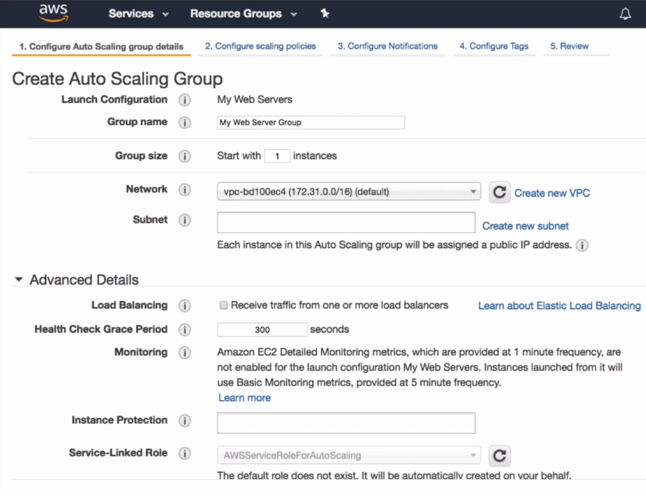The image size is (646, 497).
Task: Click refresh icon beside Service-Linked Role
Action: 500,456
